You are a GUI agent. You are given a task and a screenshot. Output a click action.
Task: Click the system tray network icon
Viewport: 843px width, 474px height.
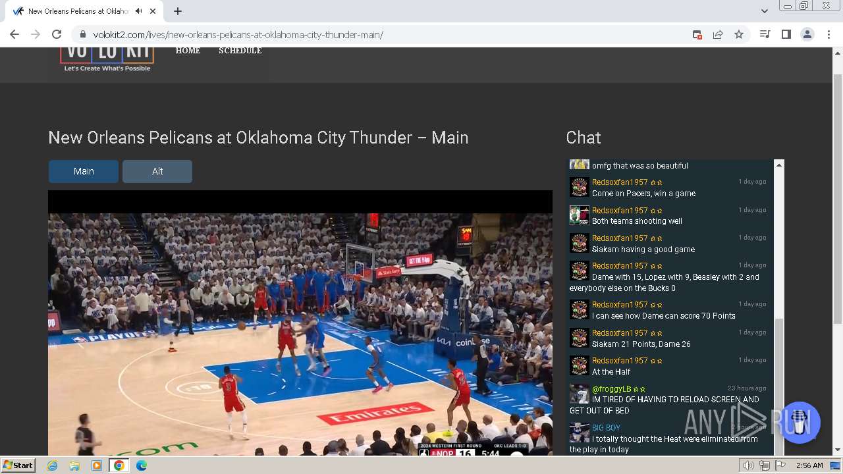[765, 465]
